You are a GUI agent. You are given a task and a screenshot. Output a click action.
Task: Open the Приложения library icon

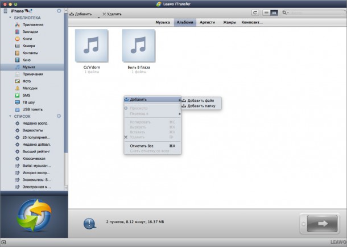(17, 24)
